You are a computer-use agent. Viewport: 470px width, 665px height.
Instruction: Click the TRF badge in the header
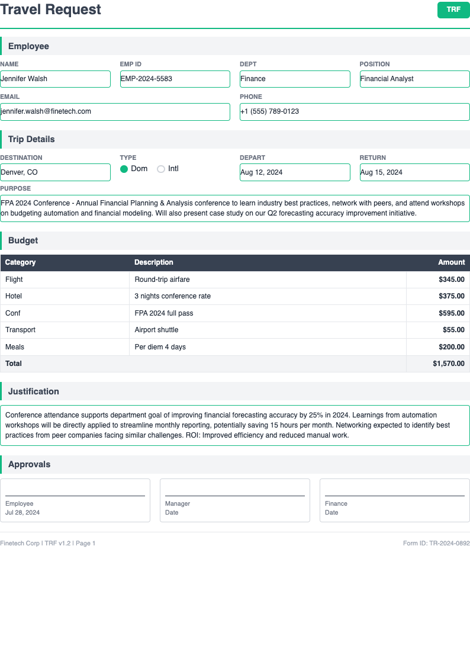[453, 10]
